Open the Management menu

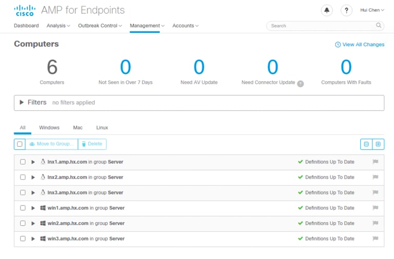(x=147, y=26)
